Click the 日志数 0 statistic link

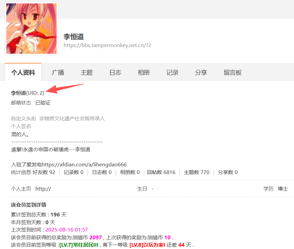[x=102, y=172]
